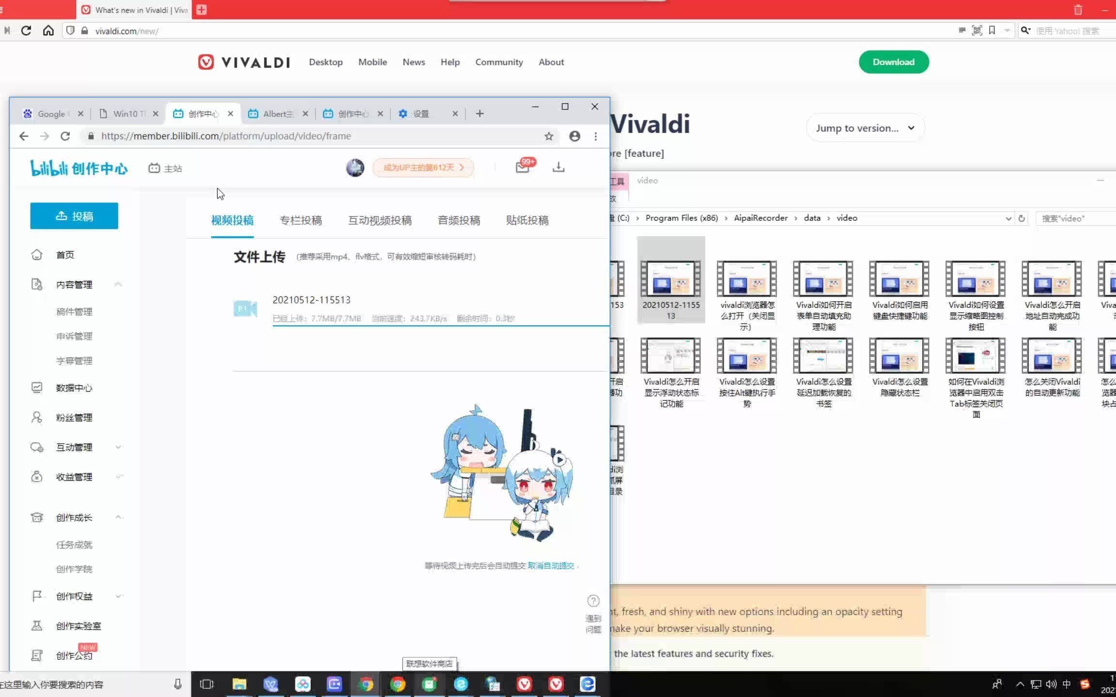Collapse the 内容管理 sidebar section

click(118, 285)
